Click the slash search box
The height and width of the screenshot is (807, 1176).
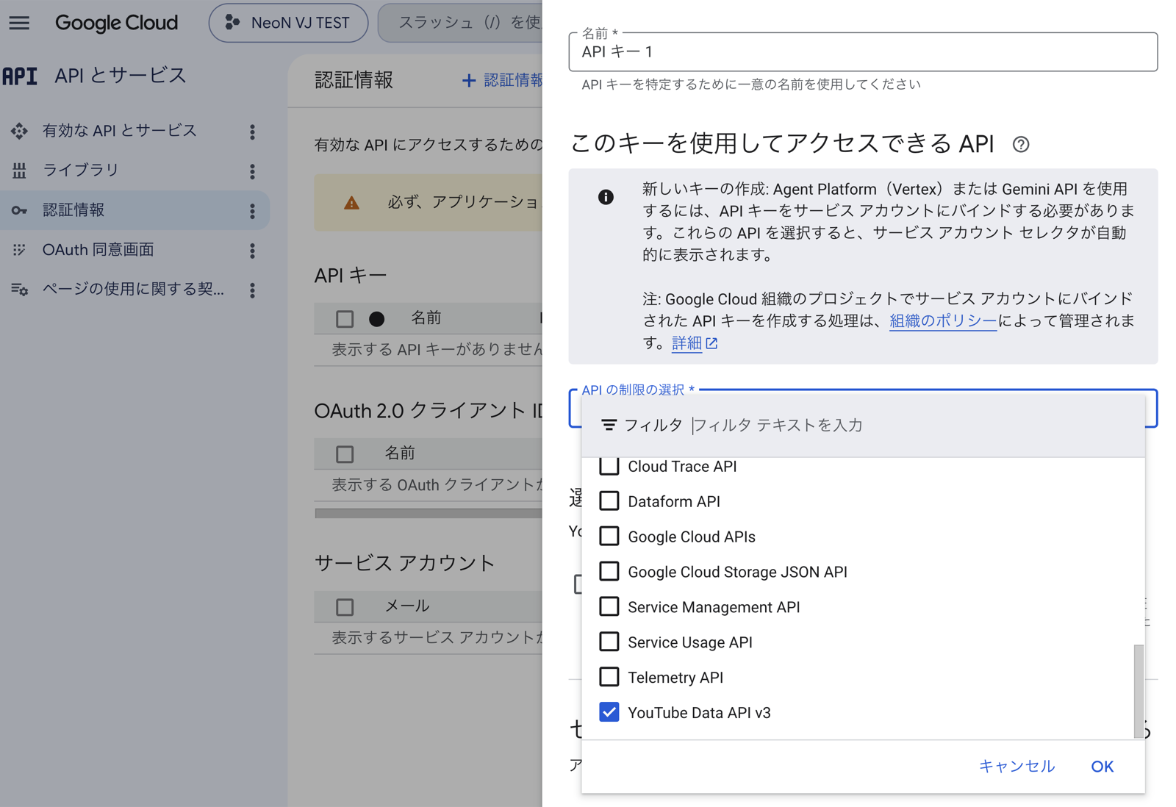[461, 23]
